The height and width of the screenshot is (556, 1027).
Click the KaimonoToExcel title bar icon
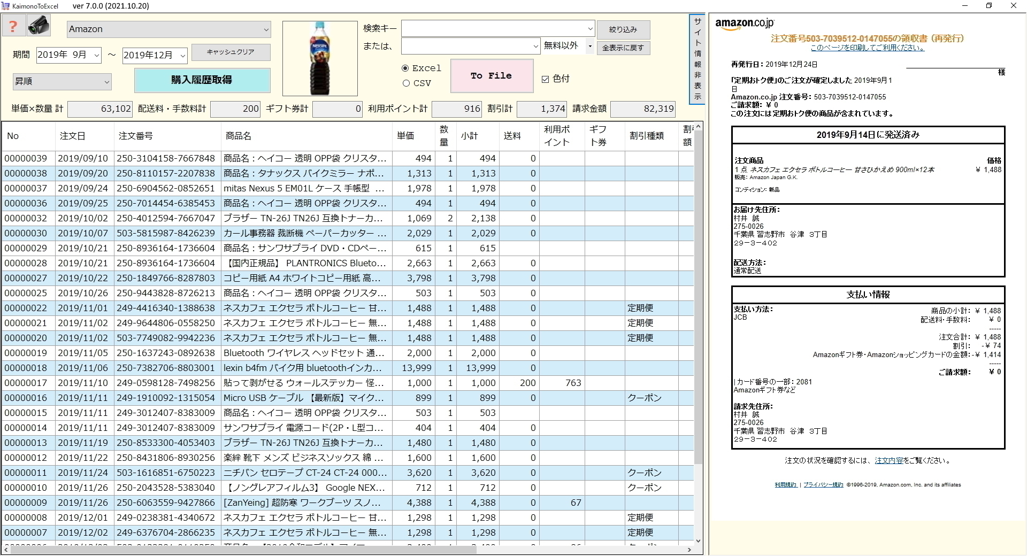[x=5, y=5]
